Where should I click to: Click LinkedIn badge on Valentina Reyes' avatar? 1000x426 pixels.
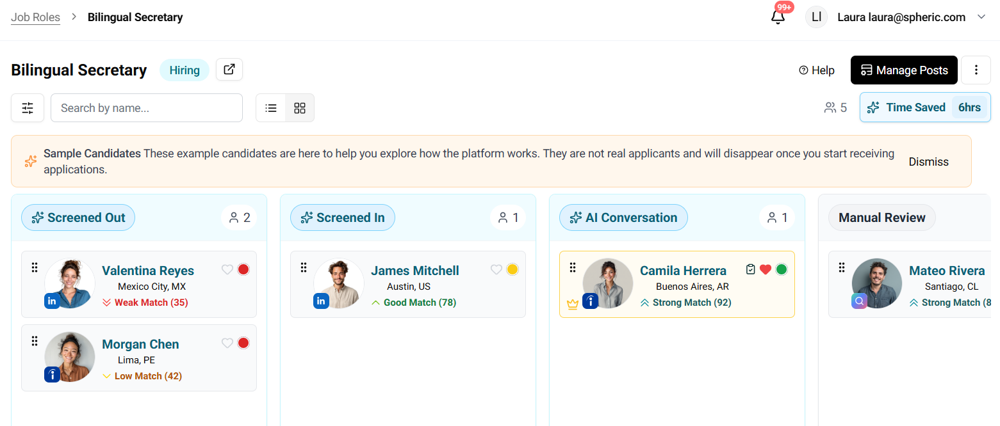coord(52,301)
